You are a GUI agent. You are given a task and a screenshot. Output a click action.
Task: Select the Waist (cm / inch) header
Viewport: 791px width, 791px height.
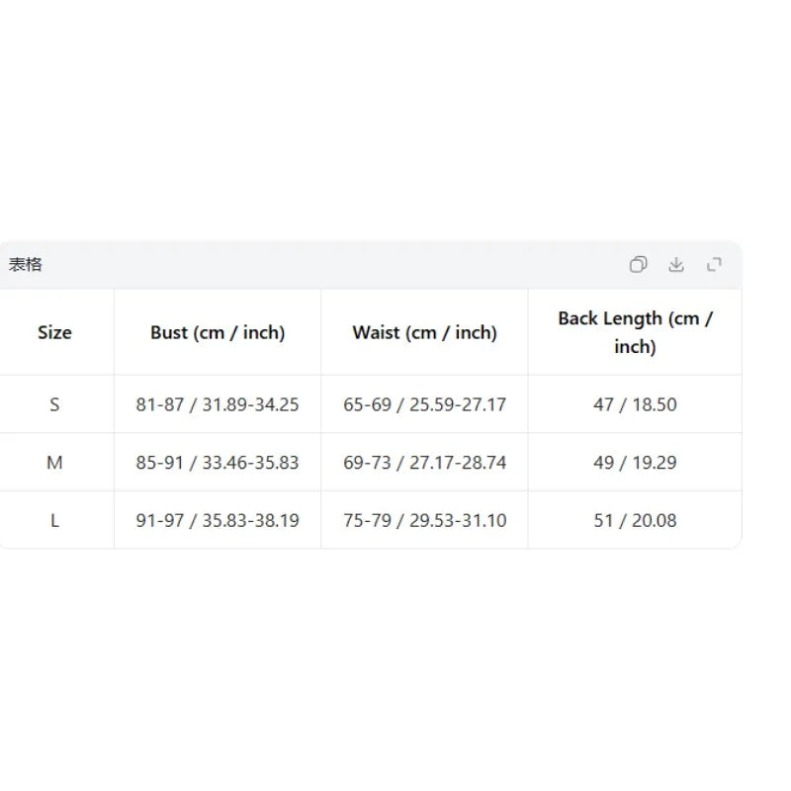[425, 332]
